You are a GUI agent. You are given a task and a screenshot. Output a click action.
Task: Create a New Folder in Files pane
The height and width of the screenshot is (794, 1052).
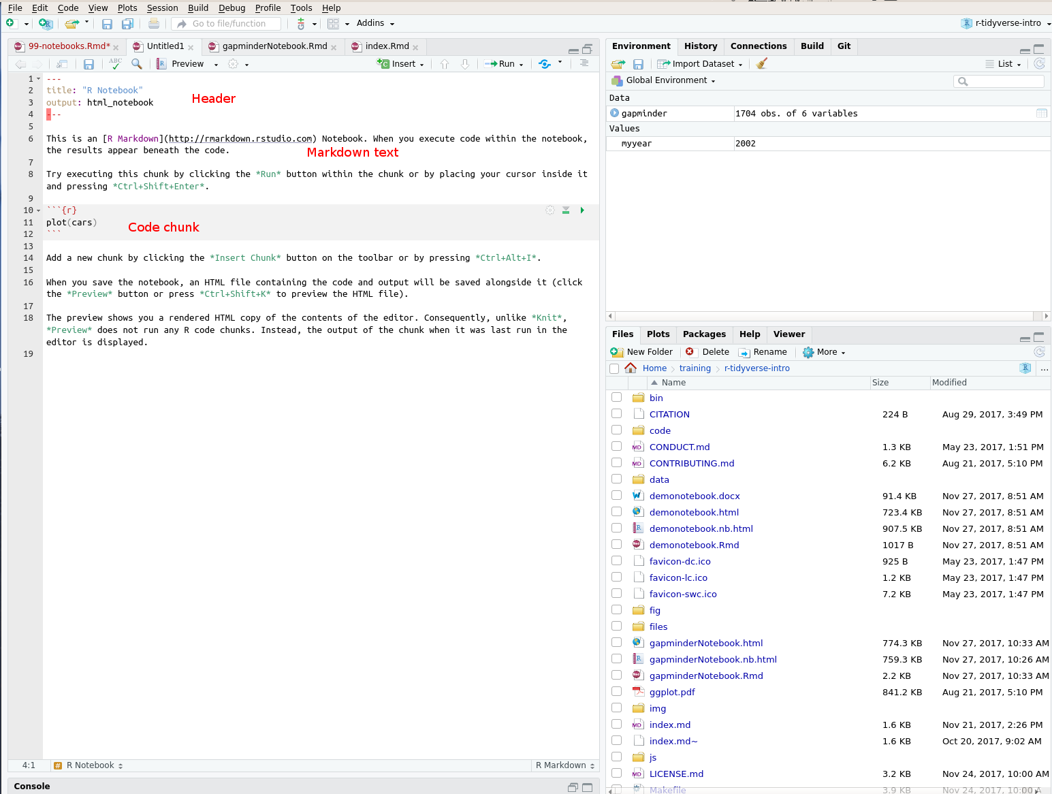pyautogui.click(x=643, y=352)
